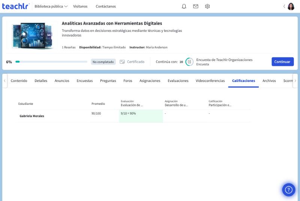This screenshot has width=300, height=201.
Task: Switch to the Detalles tab
Action: point(41,81)
